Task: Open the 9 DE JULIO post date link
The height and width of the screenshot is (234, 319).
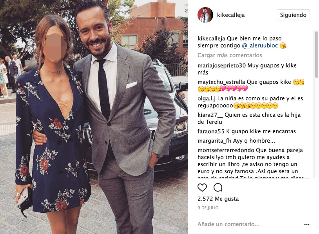Action: 208,208
